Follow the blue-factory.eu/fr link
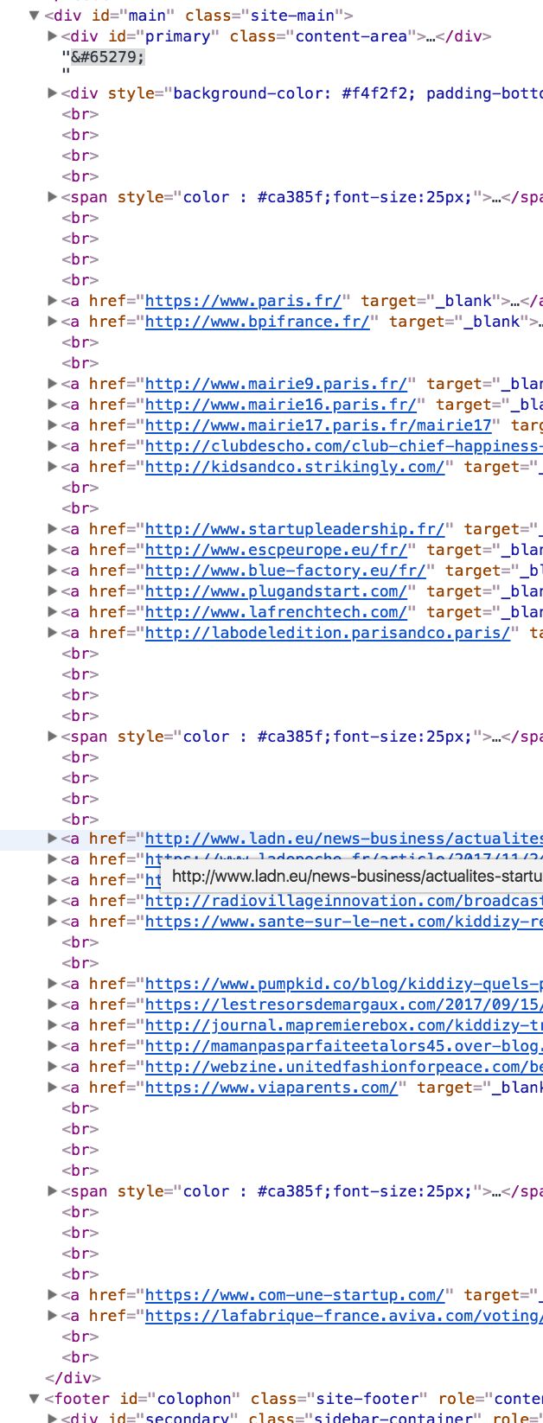Image resolution: width=543 pixels, height=1423 pixels. pyautogui.click(x=285, y=571)
